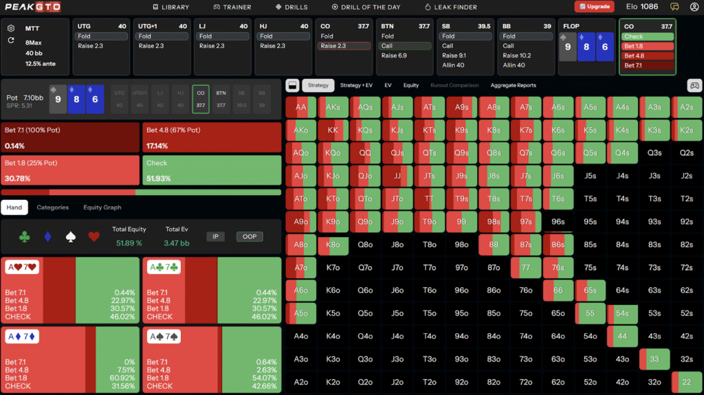
Task: Click the refresh icon below settings gear
Action: (x=11, y=41)
